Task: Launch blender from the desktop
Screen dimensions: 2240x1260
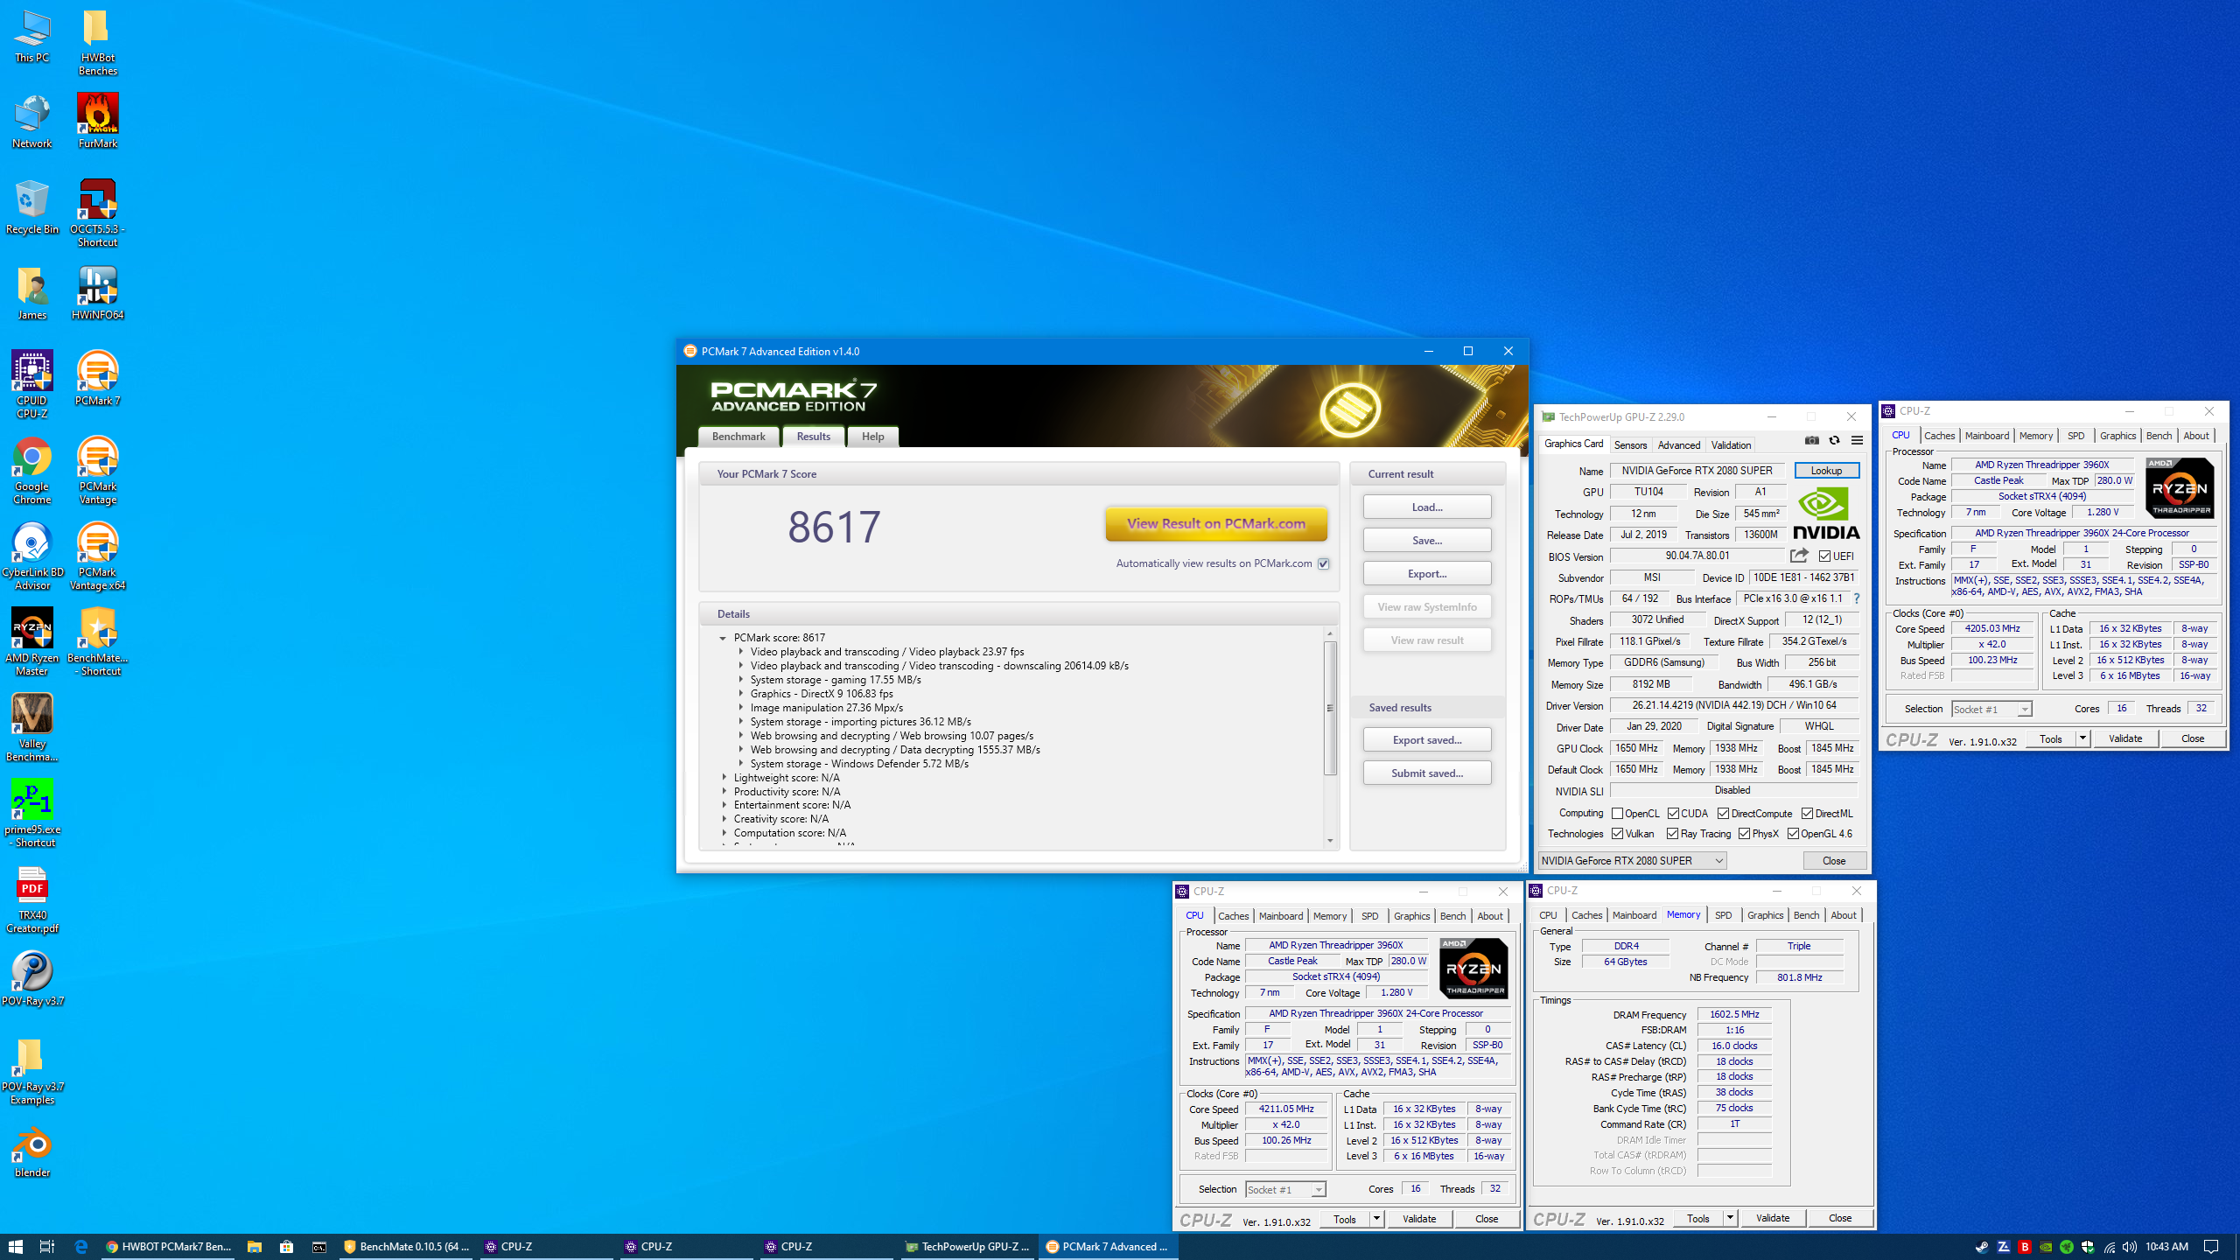Action: coord(31,1151)
